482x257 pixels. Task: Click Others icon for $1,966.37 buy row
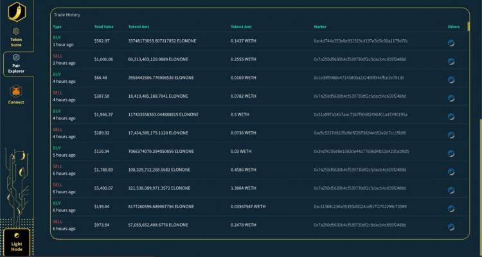click(451, 117)
